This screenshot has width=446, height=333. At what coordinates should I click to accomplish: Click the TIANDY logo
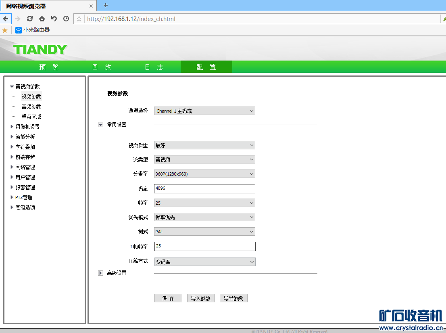[x=40, y=50]
